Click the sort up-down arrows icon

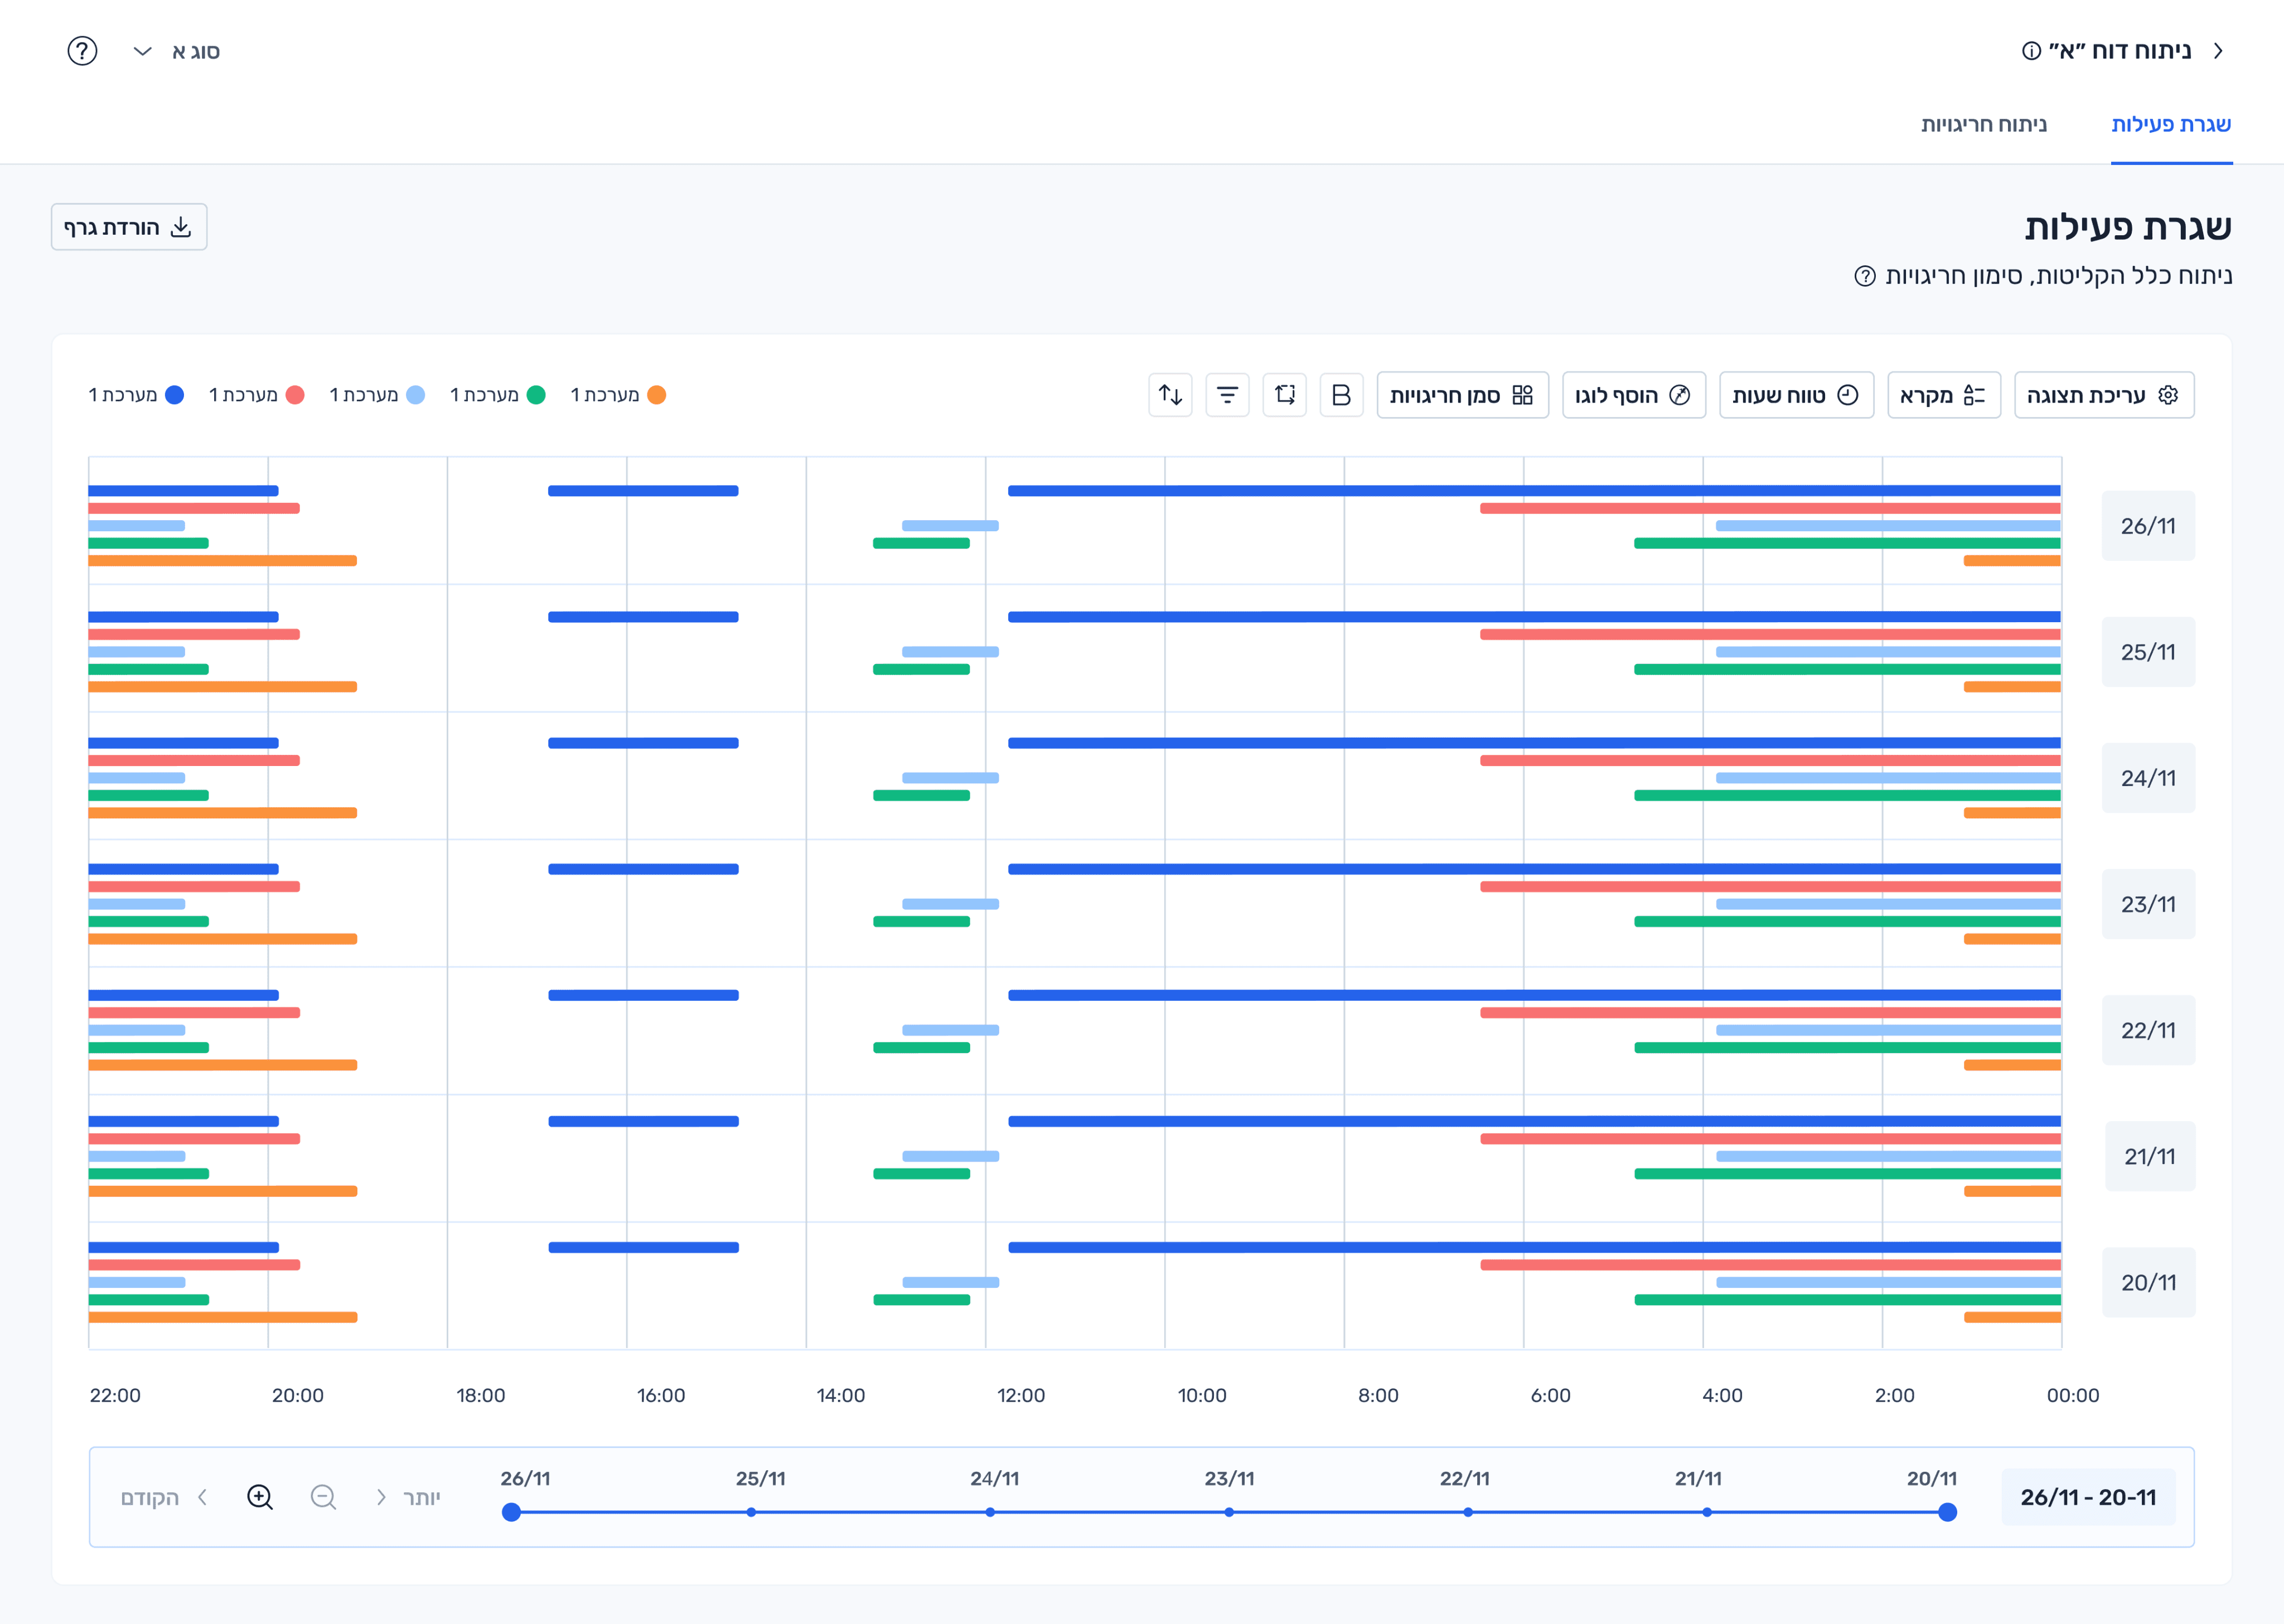coord(1170,395)
